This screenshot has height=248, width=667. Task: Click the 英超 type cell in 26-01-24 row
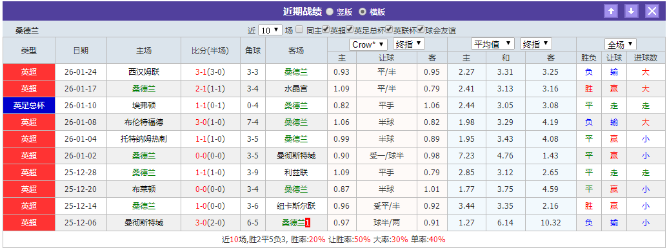29,72
